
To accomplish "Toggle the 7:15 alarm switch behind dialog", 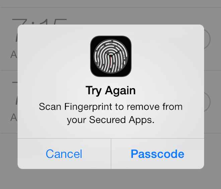I will coord(207,39).
